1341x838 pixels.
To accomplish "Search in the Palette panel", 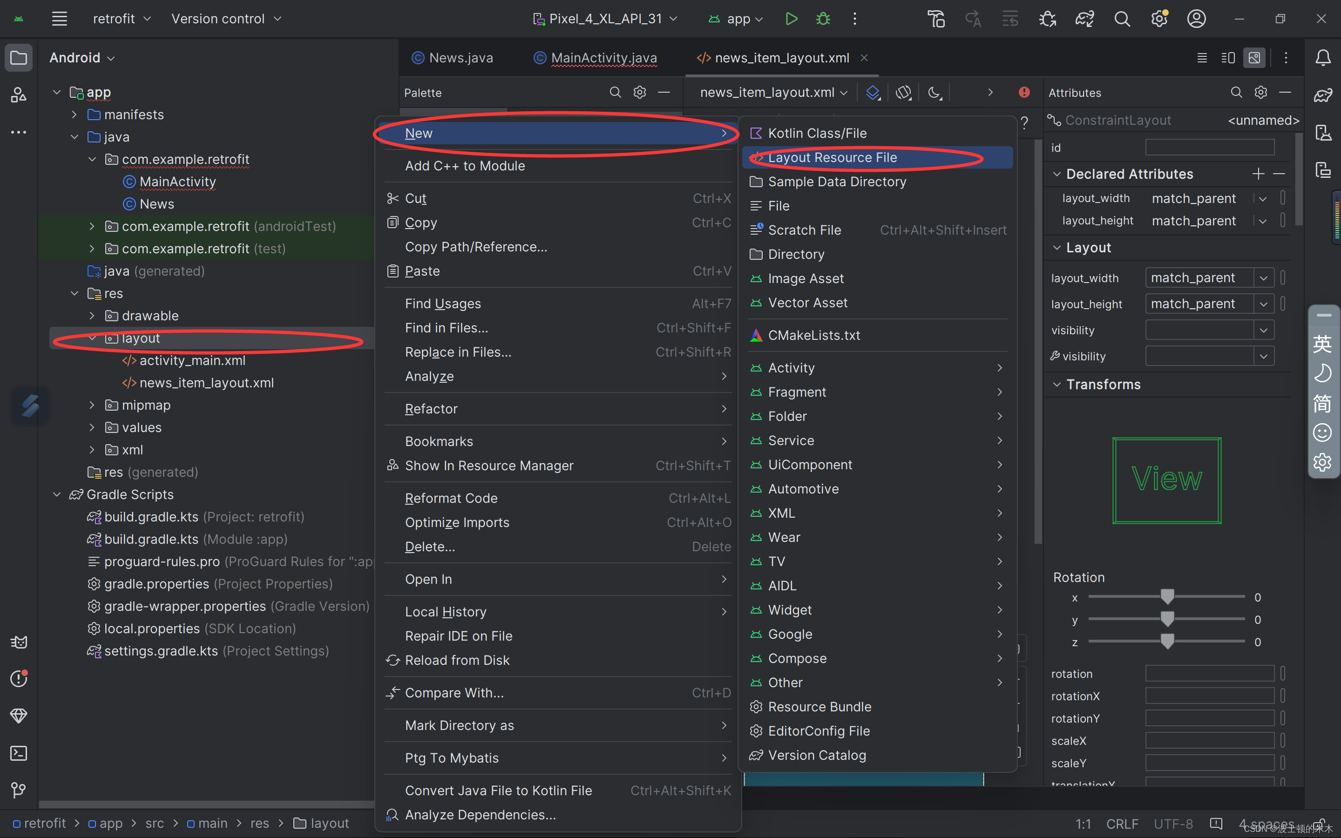I will [615, 92].
